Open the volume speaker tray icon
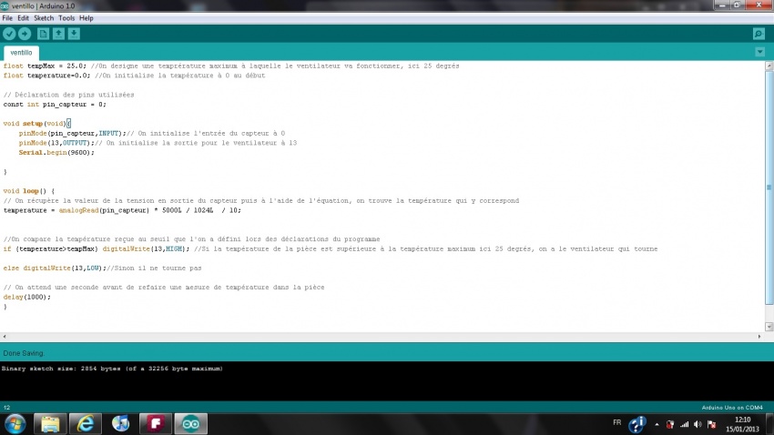The width and height of the screenshot is (774, 435). click(x=698, y=424)
